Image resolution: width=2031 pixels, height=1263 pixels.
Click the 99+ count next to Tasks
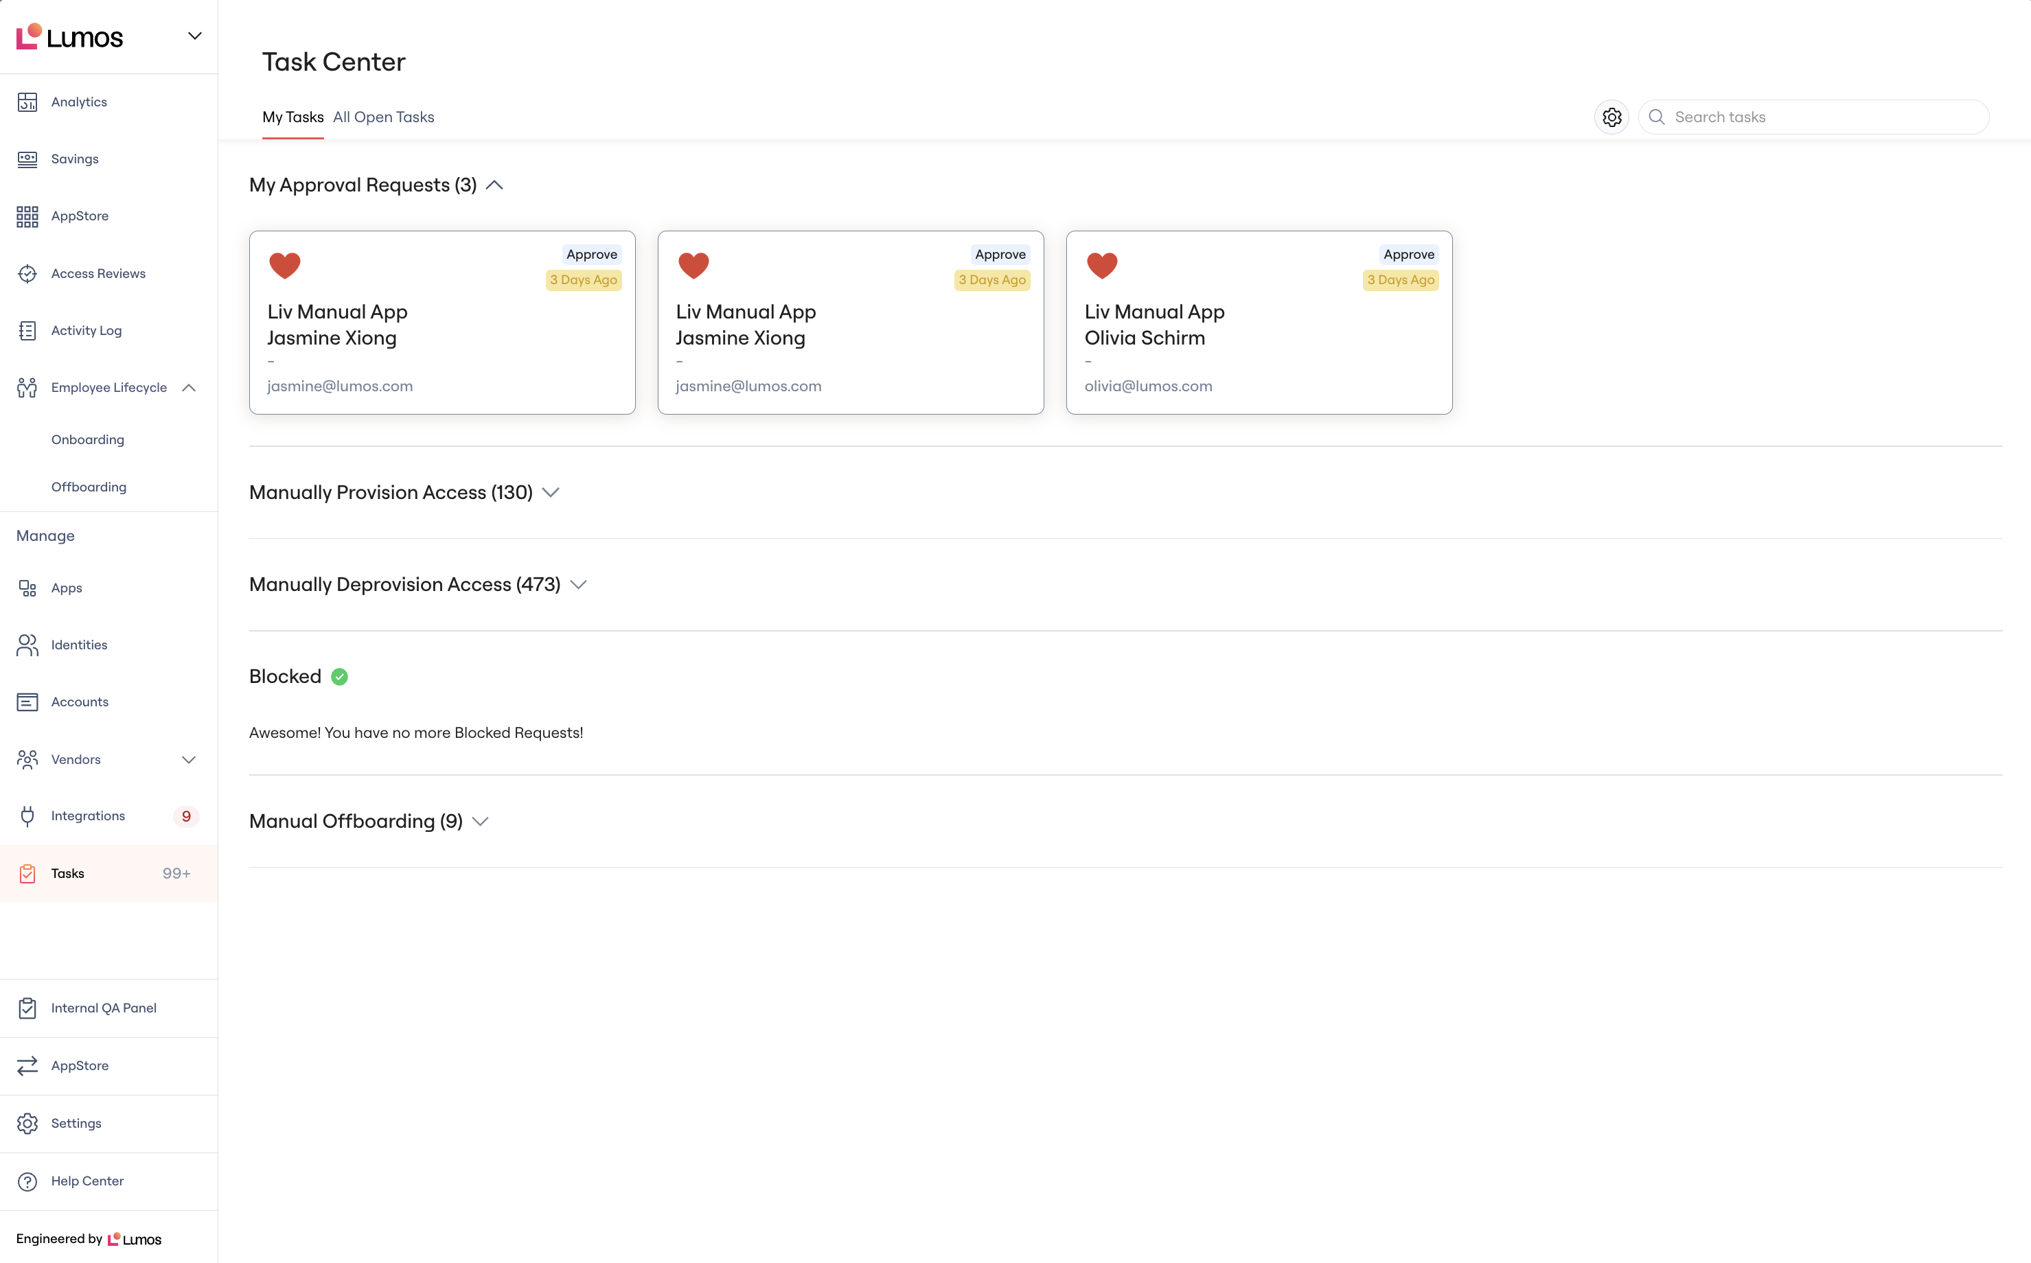177,874
